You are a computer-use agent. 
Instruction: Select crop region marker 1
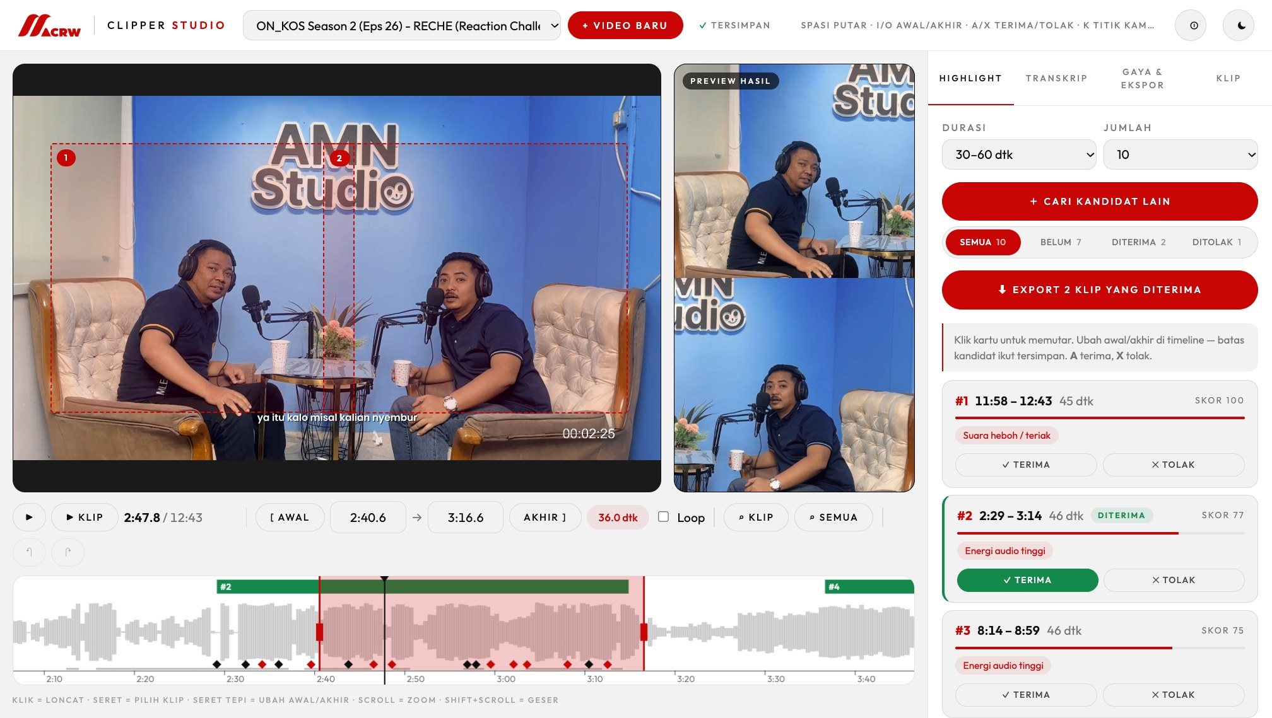click(x=66, y=158)
